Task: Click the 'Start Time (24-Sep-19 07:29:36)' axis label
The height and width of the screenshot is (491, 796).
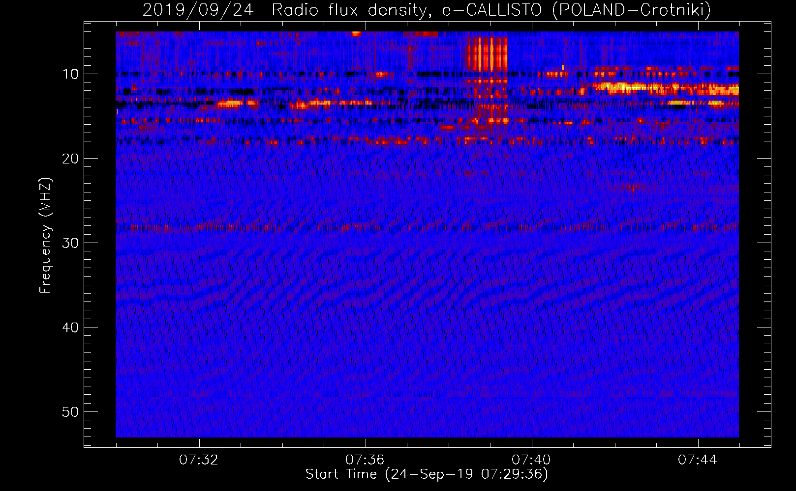Action: point(427,474)
